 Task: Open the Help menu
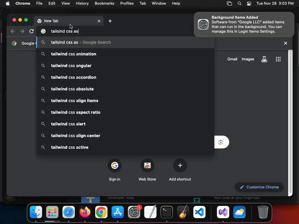176,3
